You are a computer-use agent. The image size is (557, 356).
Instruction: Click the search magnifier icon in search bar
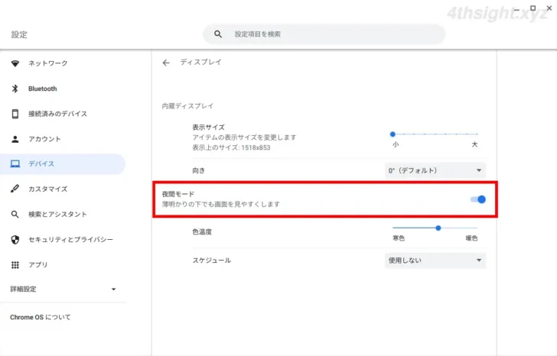tap(218, 34)
